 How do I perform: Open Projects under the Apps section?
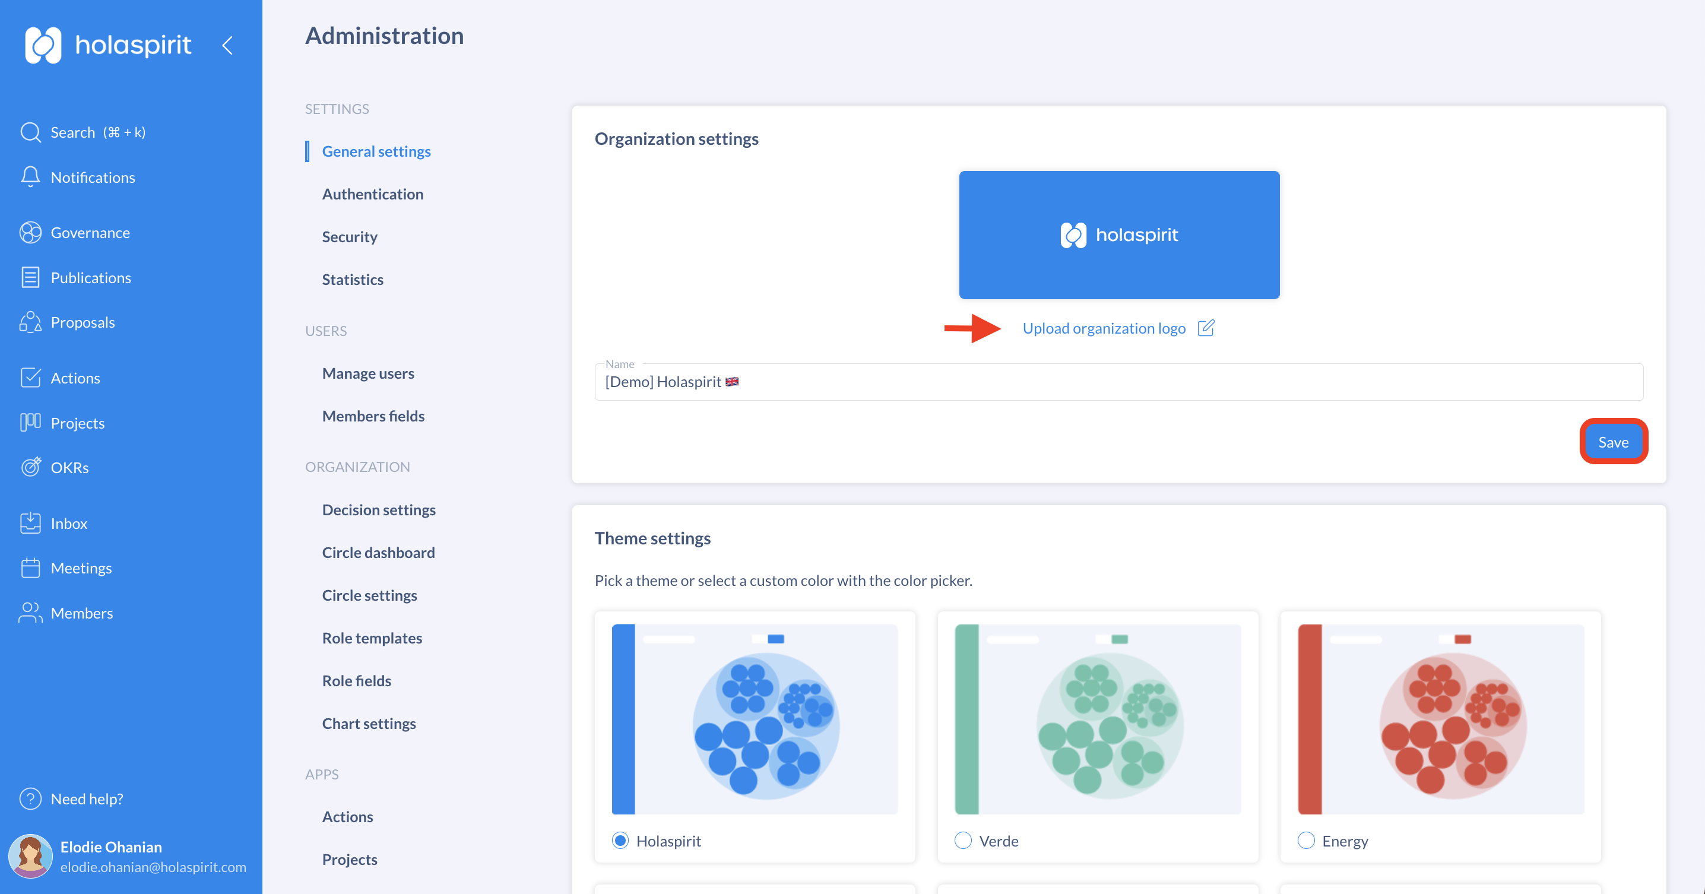coord(350,860)
